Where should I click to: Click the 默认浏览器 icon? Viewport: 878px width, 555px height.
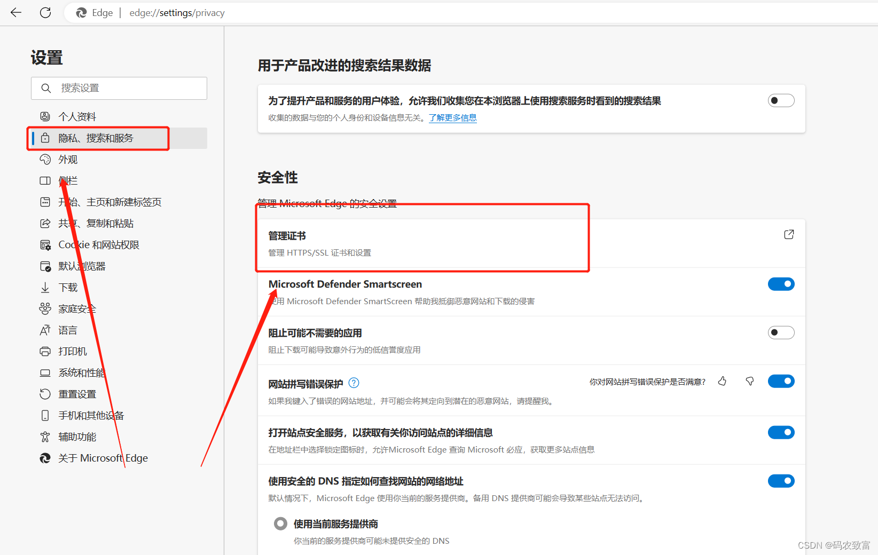tap(45, 266)
